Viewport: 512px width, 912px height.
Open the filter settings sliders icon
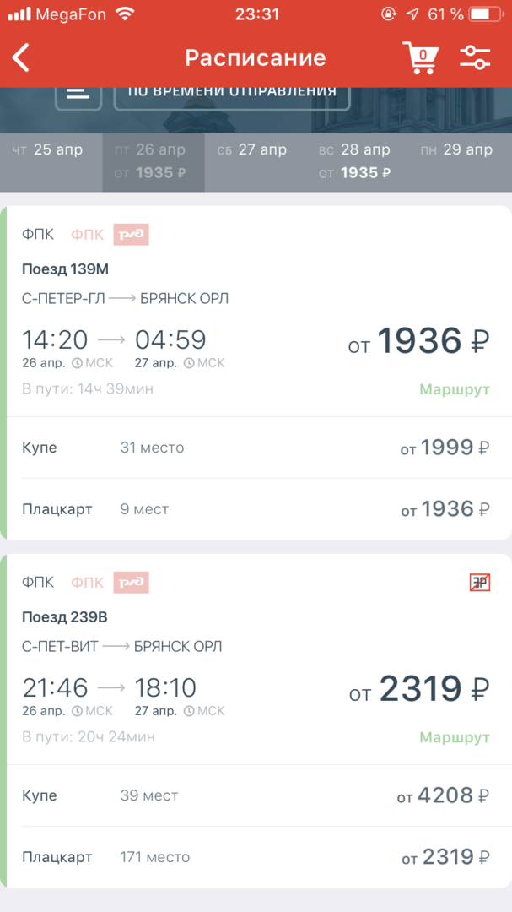pos(475,57)
